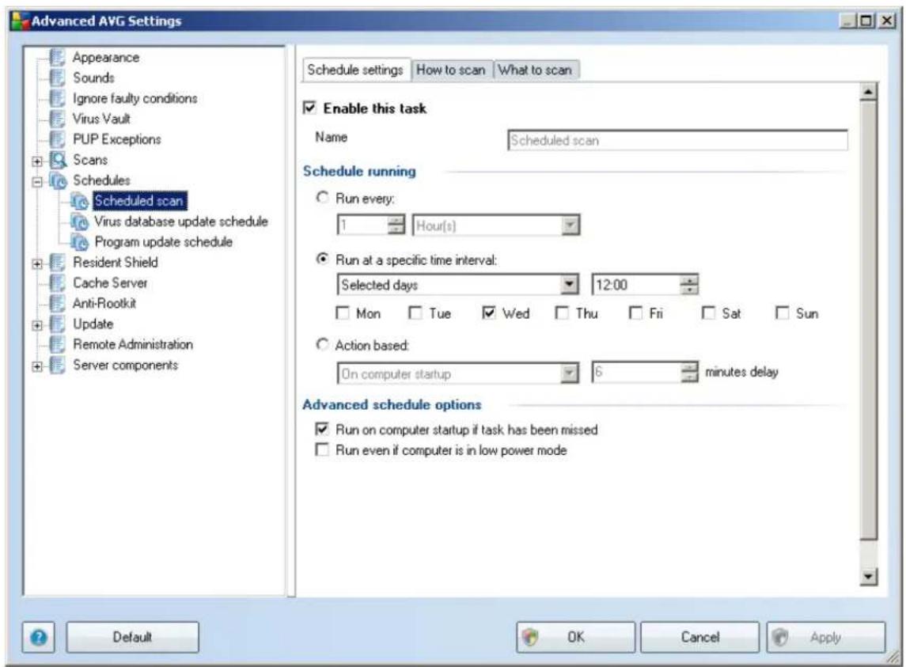Click the Apply button
The image size is (906, 667).
coord(825,638)
